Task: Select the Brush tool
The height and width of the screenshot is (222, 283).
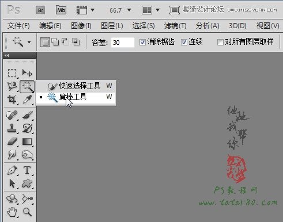Action: click(27, 115)
